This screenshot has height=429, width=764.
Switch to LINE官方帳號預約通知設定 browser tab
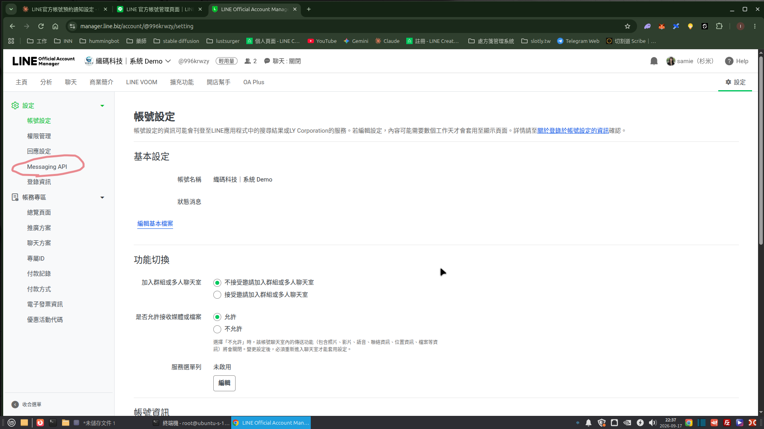click(64, 9)
